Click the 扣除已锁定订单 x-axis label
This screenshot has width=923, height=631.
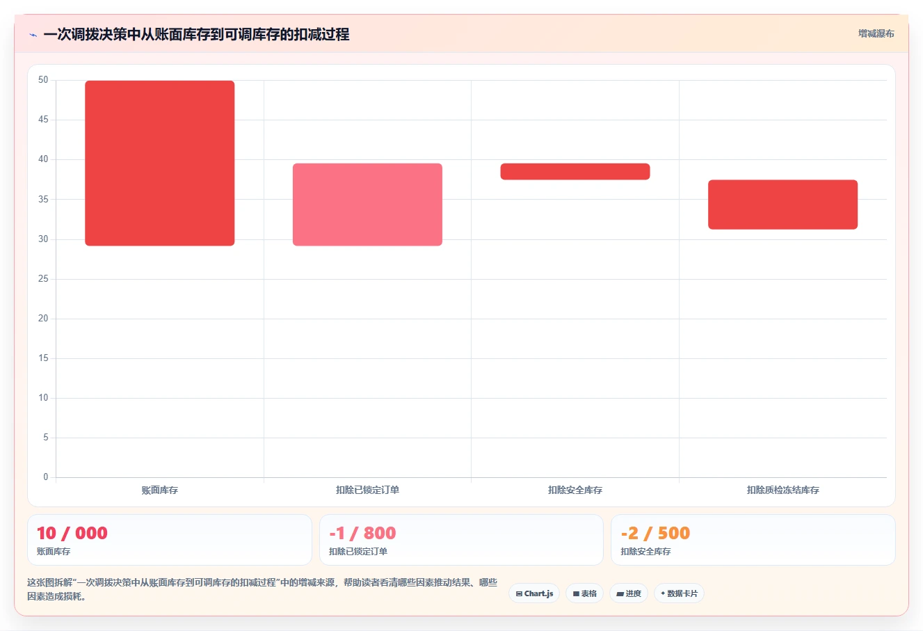(367, 490)
